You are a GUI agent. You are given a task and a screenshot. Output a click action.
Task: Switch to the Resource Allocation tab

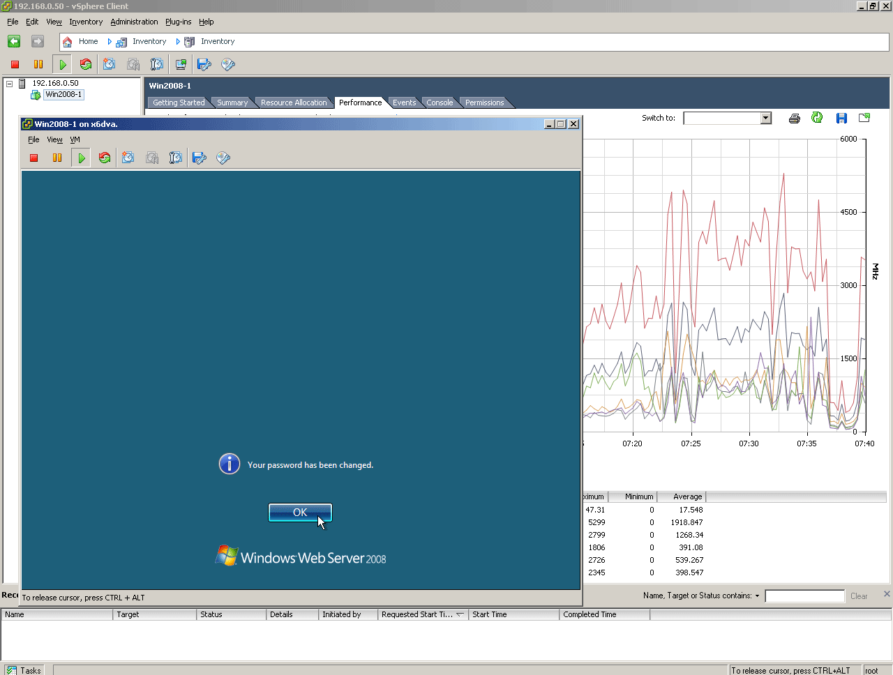(294, 103)
